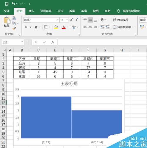Image resolution: width=147 pixels, height=148 pixels.
Task: Open the 对齐方式 dialog launcher
Action: (x=136, y=34)
